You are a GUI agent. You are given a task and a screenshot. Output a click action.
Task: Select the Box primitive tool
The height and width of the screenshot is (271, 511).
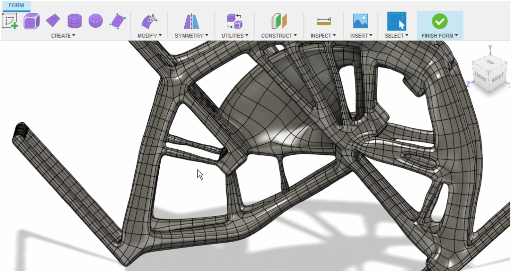32,21
